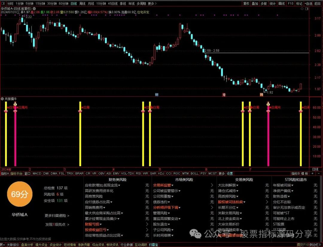Click the 复权 button
323x247 pixels.
(x=246, y=4)
